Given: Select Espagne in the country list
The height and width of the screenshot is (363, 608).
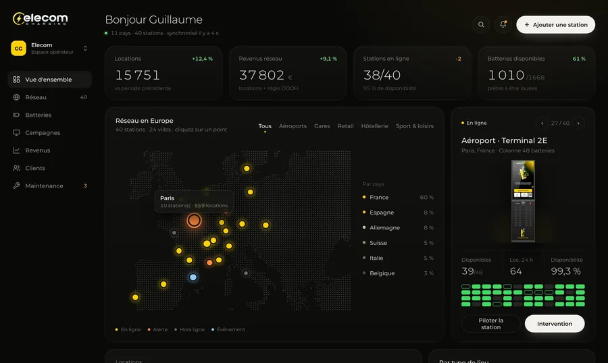Looking at the screenshot, I should pos(398,213).
